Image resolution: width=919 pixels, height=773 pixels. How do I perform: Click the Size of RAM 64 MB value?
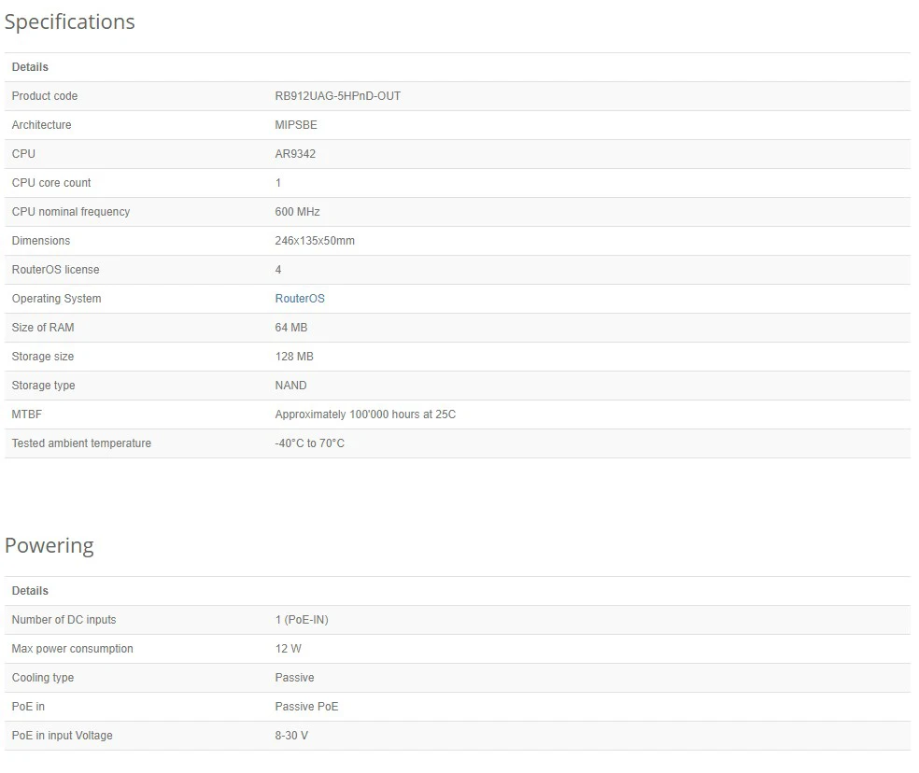(x=291, y=327)
